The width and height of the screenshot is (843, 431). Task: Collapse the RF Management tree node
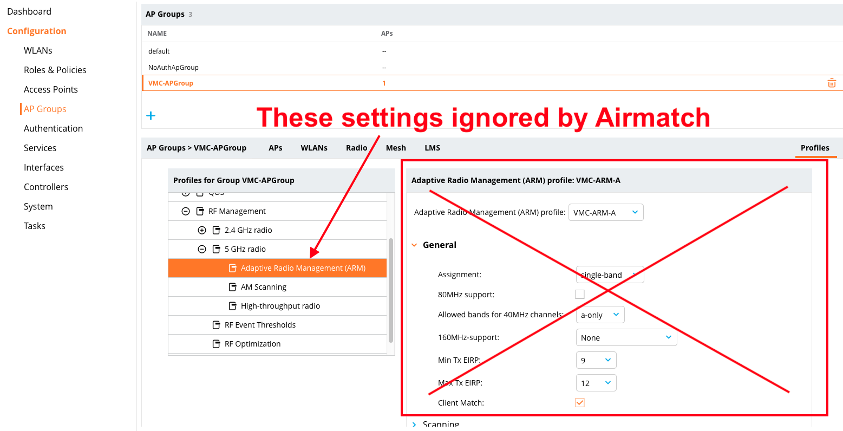click(186, 211)
